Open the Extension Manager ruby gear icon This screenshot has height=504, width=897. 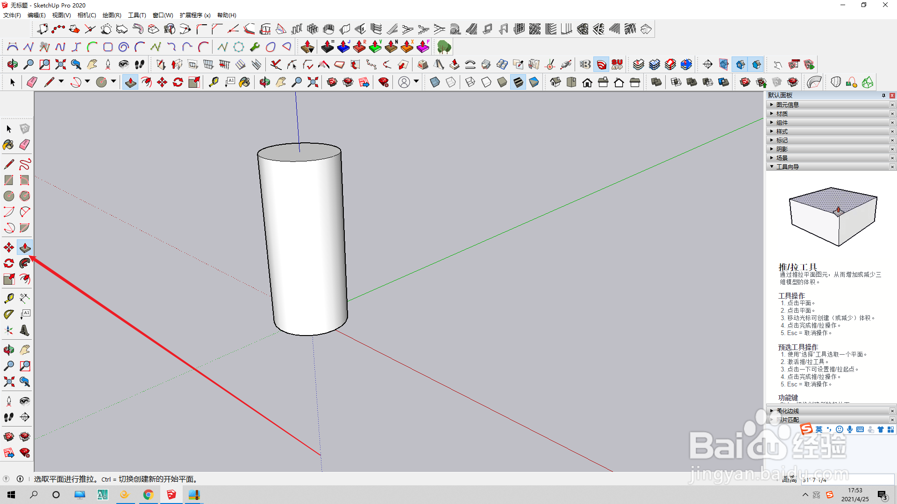point(384,82)
